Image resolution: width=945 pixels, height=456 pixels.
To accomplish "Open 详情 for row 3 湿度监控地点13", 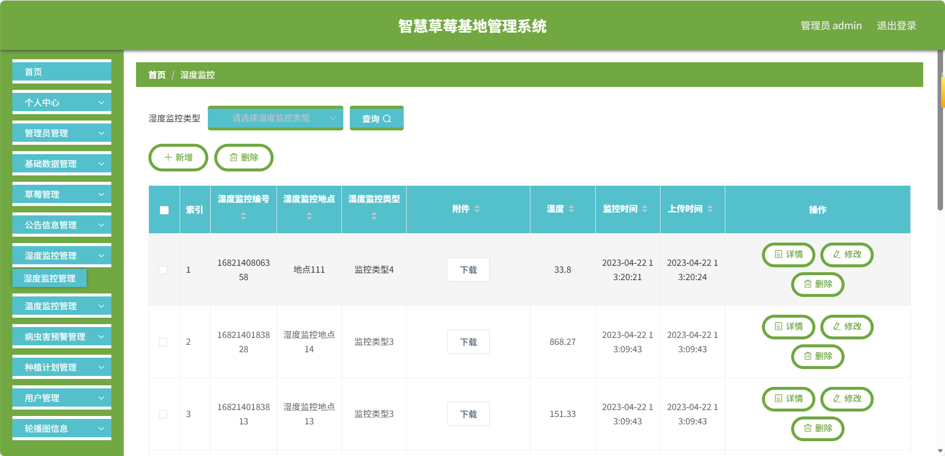I will (789, 399).
